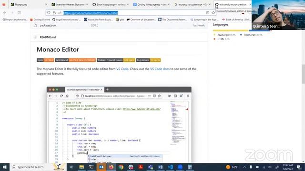Open the Overview of docassem... bookmark

click(141, 19)
